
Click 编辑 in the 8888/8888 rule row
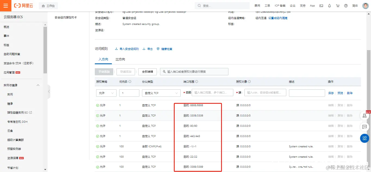[331, 105]
